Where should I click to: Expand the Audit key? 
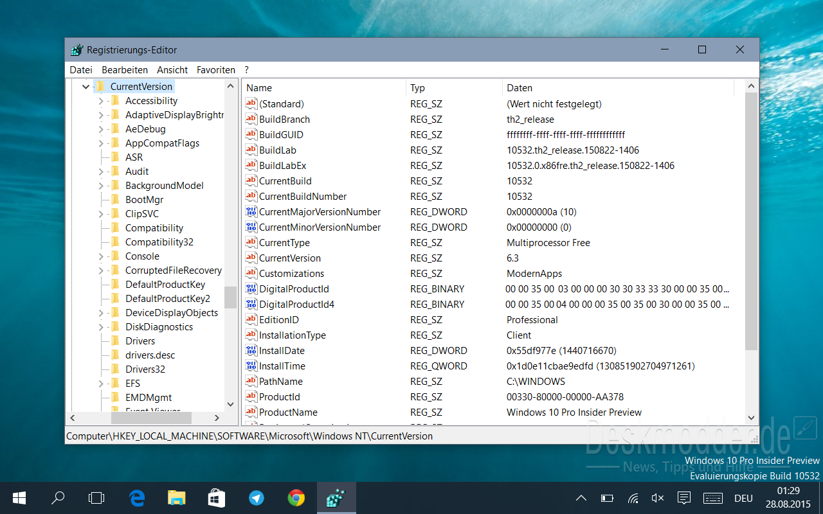coord(101,172)
